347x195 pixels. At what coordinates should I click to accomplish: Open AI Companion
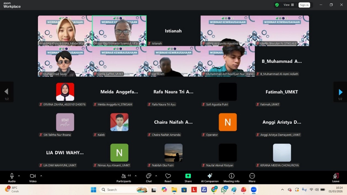tap(210, 178)
